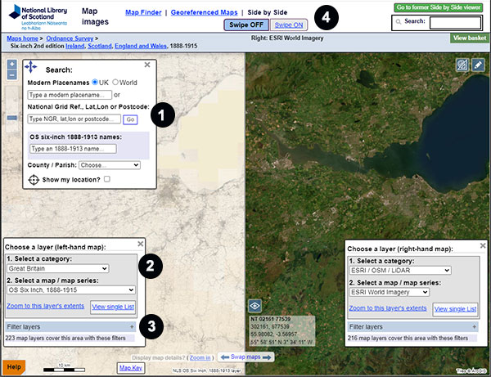
Task: Open right-hand category dropdown ESRI / OSM / LiDAR
Action: click(x=400, y=271)
